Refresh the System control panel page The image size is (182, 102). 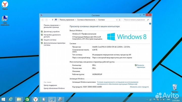[x=120, y=20]
